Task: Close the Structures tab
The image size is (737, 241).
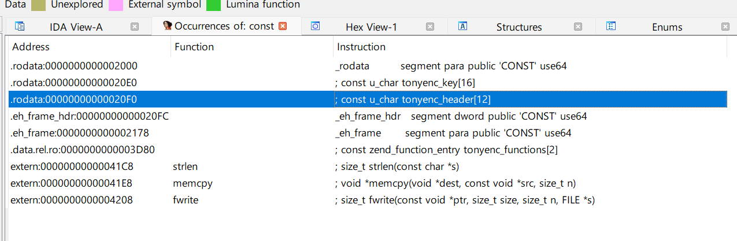Action: click(x=578, y=27)
